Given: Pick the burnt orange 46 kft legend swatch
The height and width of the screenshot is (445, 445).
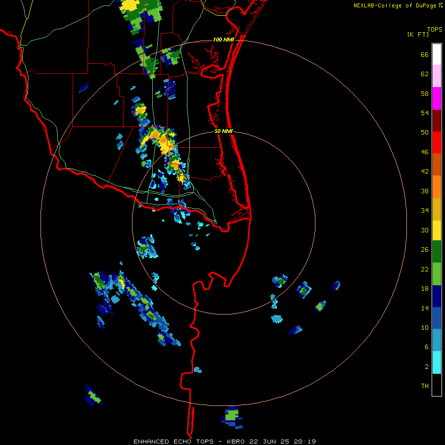Looking at the screenshot, I should tap(437, 165).
